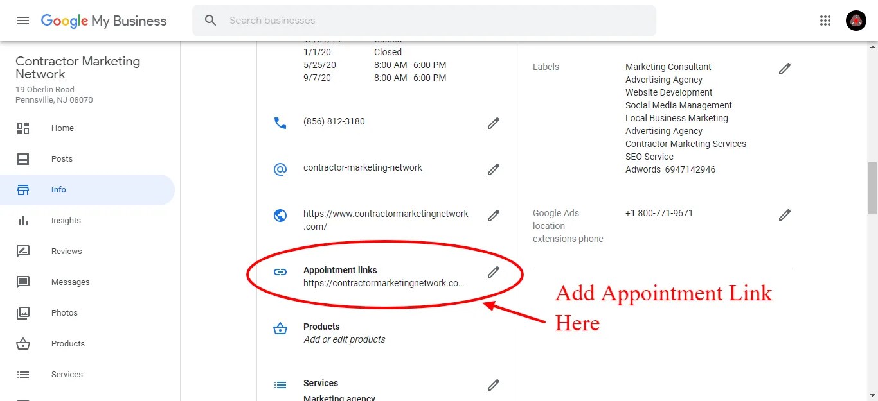Image resolution: width=878 pixels, height=401 pixels.
Task: Click the 9/7/20 special hours row
Action: point(375,78)
